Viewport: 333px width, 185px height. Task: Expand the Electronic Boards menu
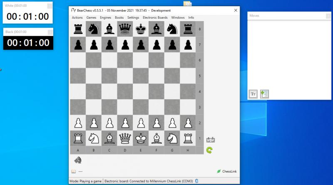click(x=155, y=18)
